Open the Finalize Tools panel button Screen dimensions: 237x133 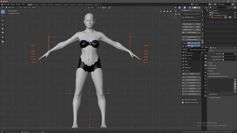[x=191, y=88]
